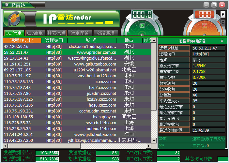The width and height of the screenshot is (229, 163).
Task: Switch to the 流量排名 tab
Action: click(x=80, y=33)
